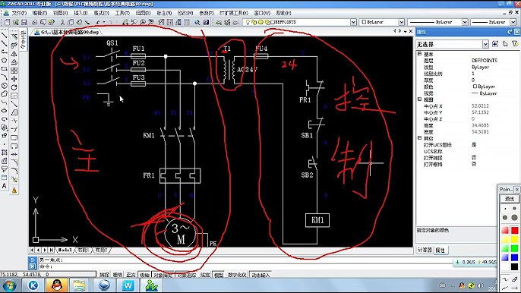Open the Windows Start button
The width and height of the screenshot is (521, 293).
9,285
